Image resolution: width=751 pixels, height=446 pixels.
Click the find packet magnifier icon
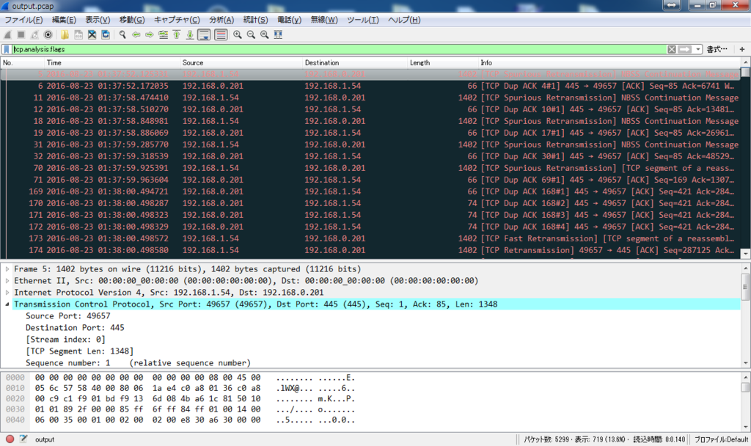122,34
